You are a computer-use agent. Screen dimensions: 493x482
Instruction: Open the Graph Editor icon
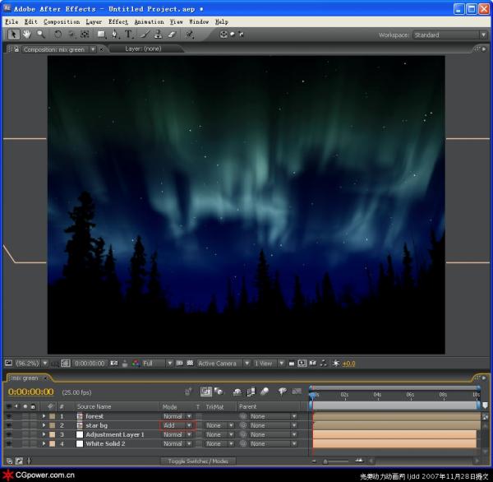[297, 392]
